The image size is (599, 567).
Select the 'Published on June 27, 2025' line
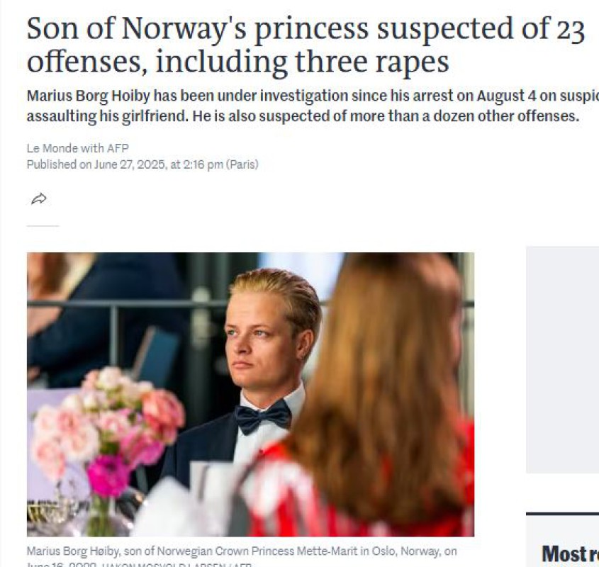click(x=142, y=164)
